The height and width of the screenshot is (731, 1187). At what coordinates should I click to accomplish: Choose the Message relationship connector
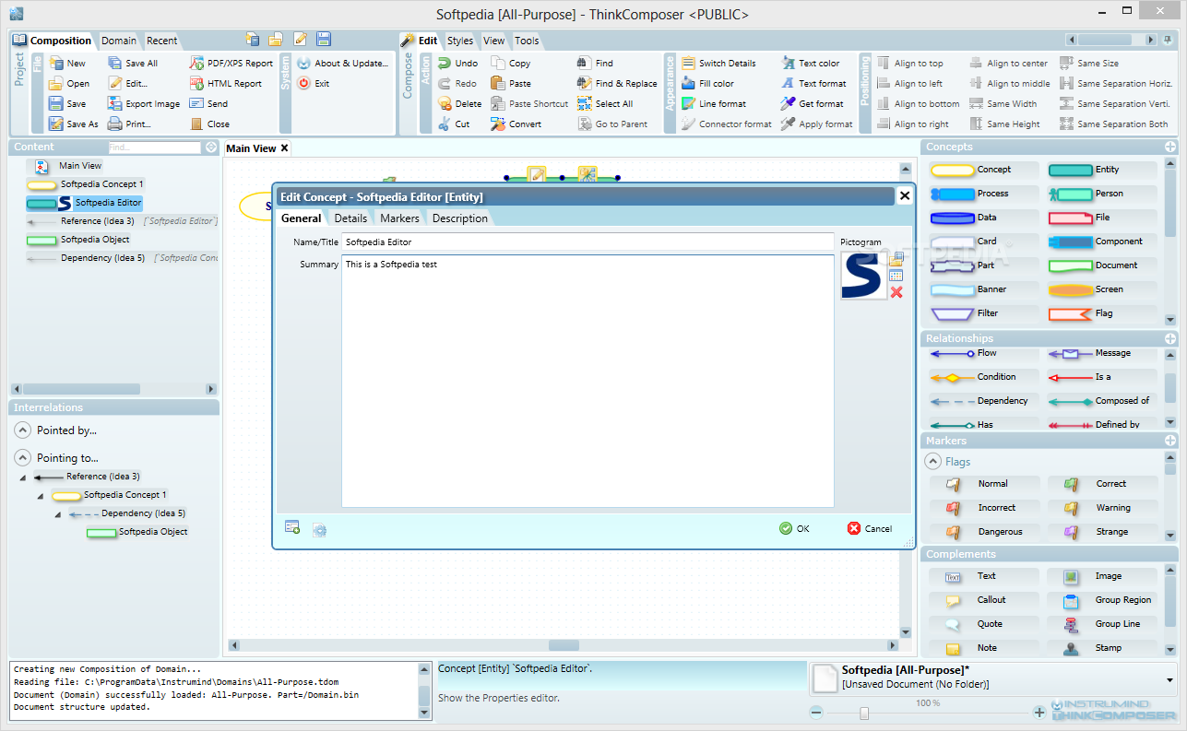(x=1101, y=354)
